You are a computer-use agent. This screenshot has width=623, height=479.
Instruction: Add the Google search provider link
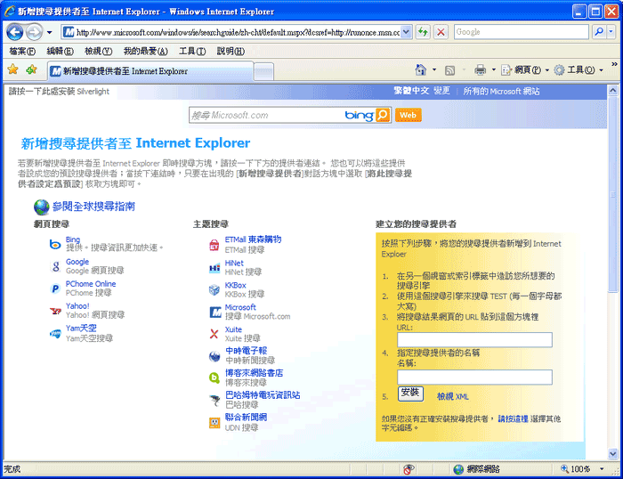(x=77, y=262)
